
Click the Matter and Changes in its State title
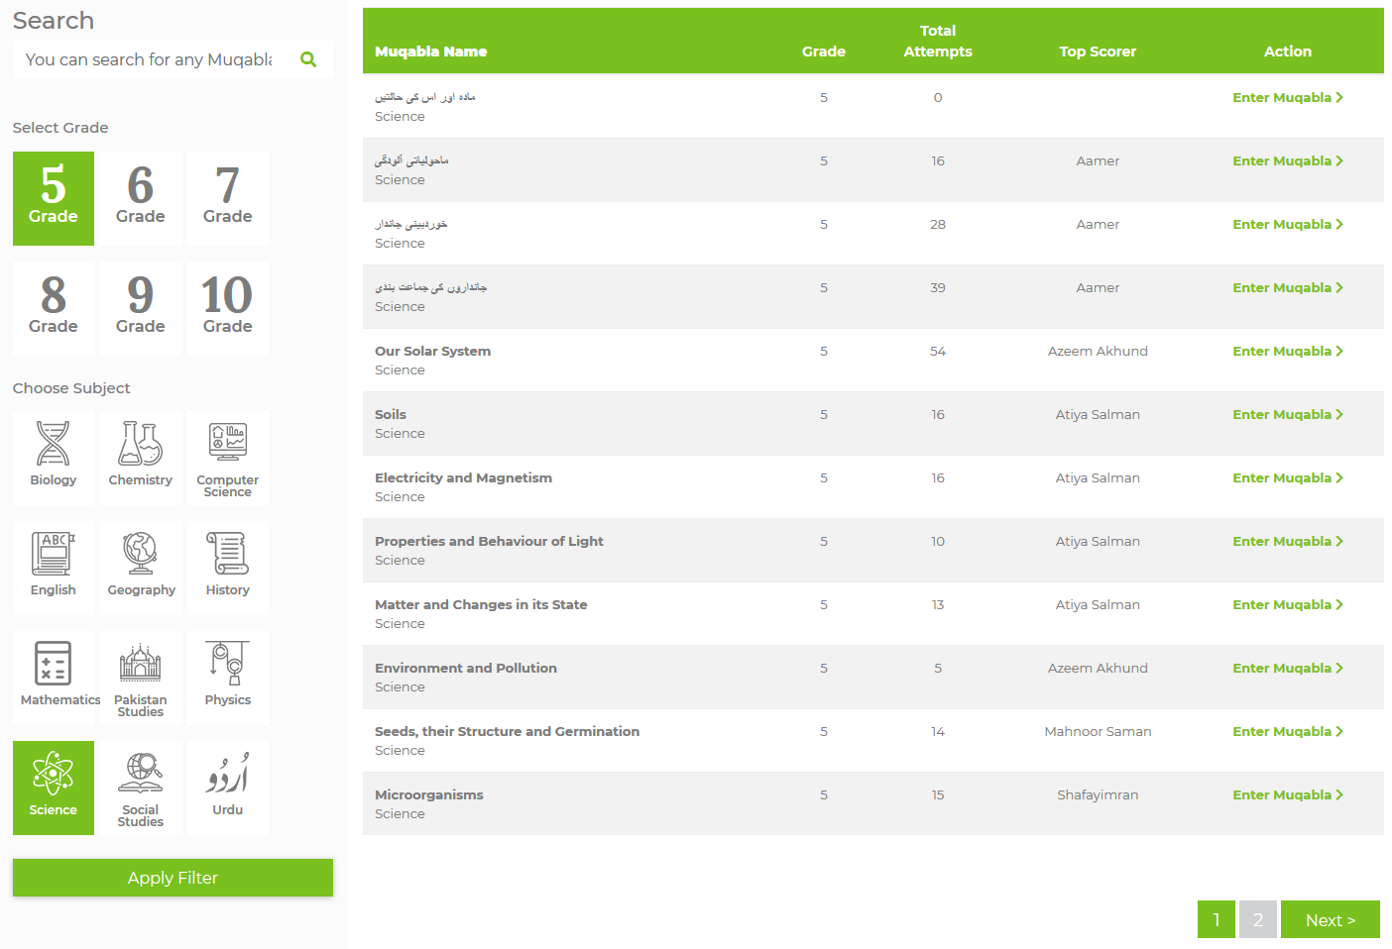coord(481,604)
